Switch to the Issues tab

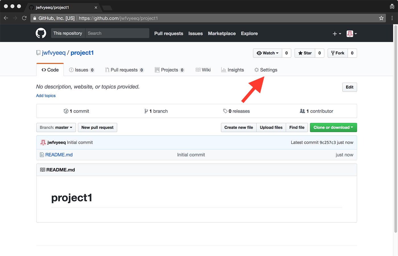(x=82, y=70)
